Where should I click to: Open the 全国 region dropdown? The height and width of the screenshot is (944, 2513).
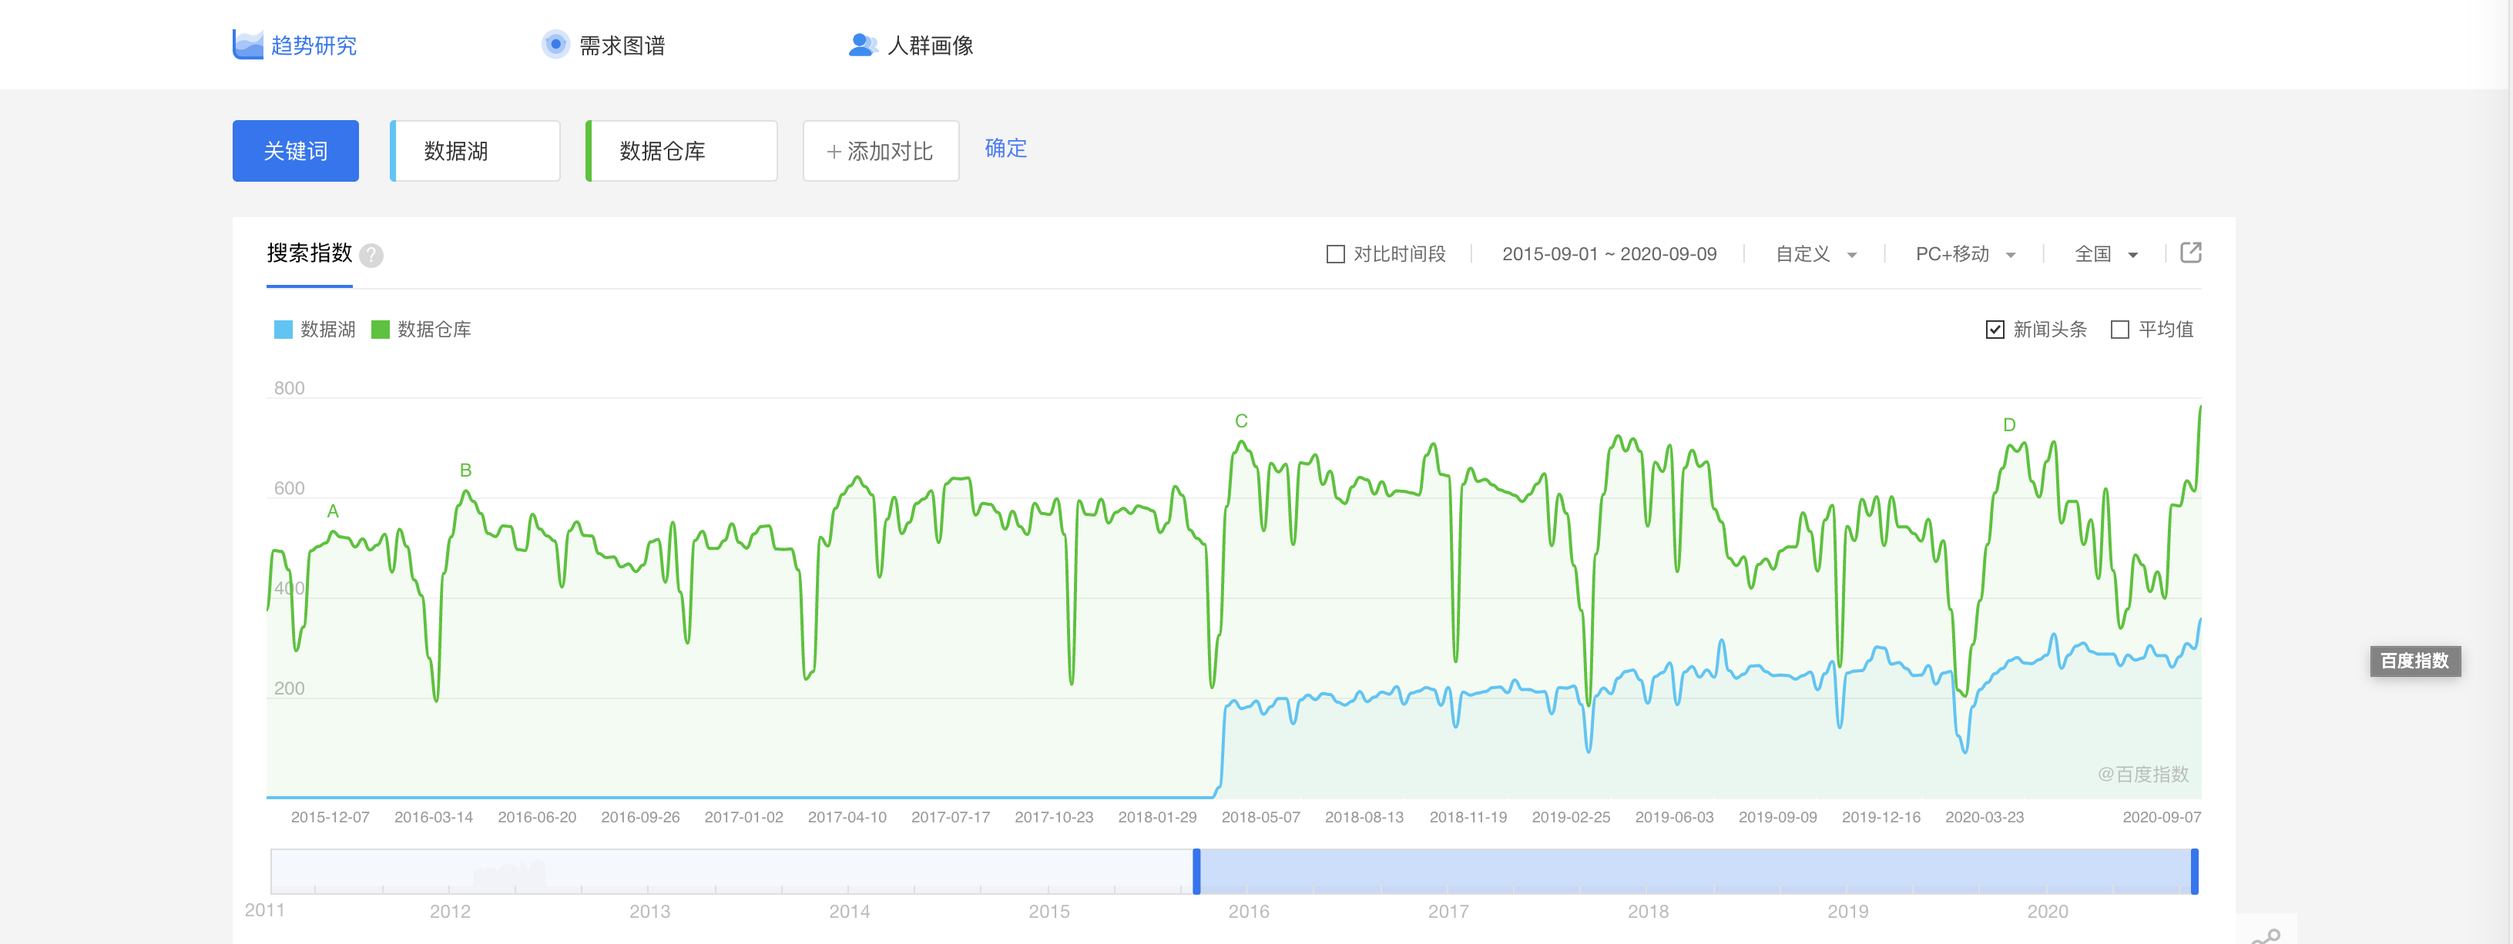coord(2105,255)
